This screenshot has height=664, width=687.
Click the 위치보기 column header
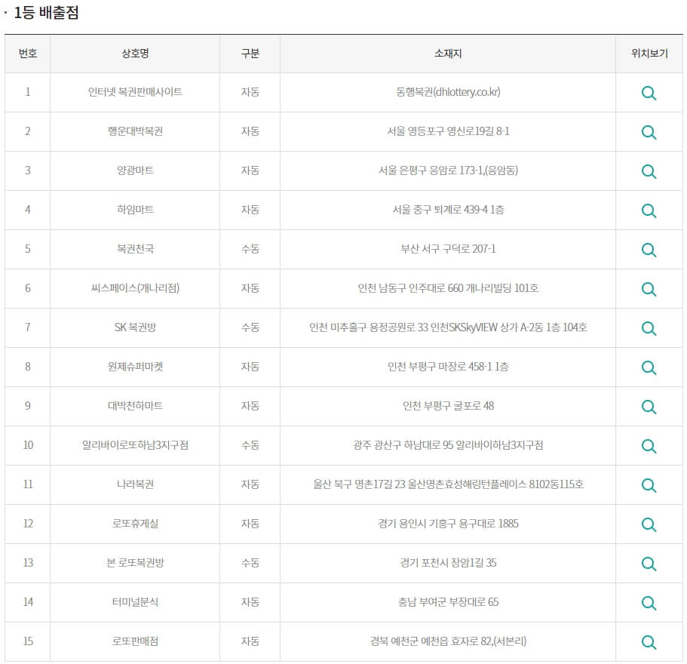point(649,54)
